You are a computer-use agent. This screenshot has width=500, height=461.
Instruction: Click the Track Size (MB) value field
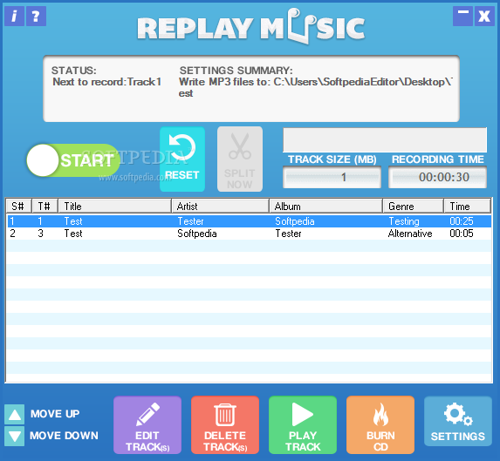(332, 177)
